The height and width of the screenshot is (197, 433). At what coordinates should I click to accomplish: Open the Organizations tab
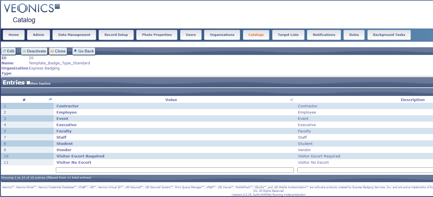(x=222, y=35)
